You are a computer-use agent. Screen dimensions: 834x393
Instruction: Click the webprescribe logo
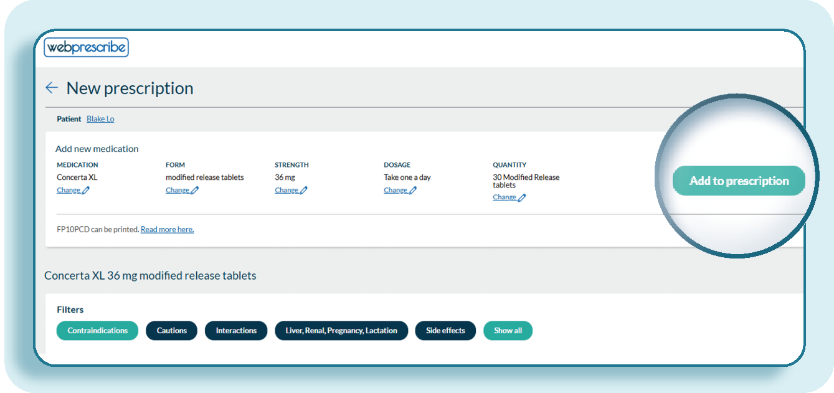point(86,47)
